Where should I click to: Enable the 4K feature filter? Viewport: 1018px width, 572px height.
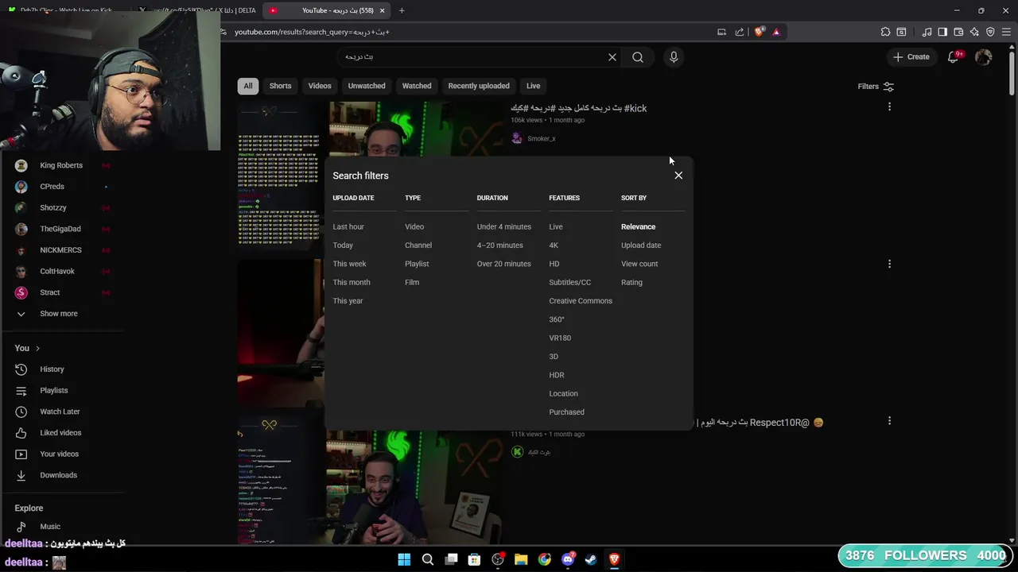tap(554, 245)
